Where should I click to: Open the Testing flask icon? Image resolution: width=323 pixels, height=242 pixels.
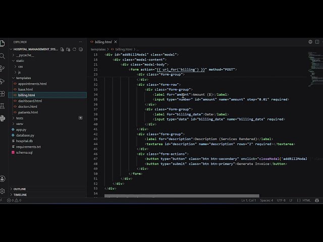[2, 106]
